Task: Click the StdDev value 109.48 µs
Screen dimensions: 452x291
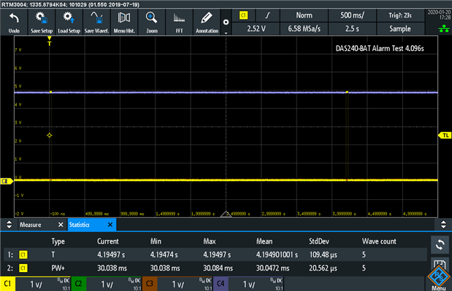Action: 323,255
